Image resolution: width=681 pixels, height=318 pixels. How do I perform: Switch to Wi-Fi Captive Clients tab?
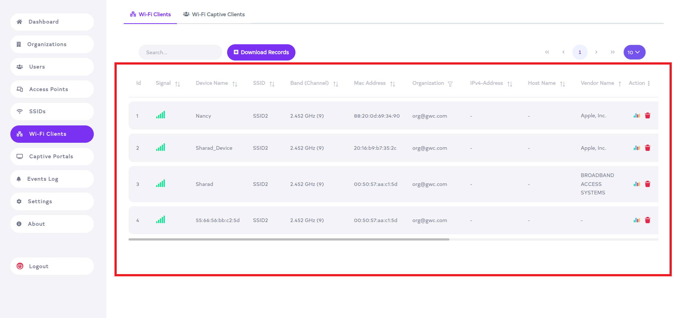[x=214, y=14]
